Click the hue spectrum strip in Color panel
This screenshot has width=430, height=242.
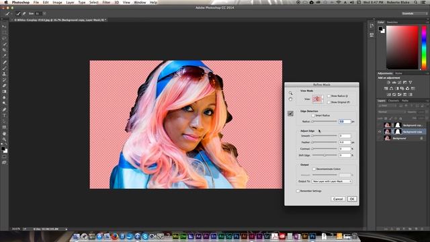pyautogui.click(x=424, y=48)
